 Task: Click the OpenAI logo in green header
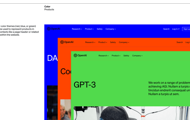80,56
